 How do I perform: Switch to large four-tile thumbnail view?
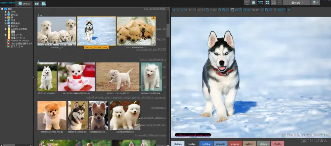(x=267, y=2)
